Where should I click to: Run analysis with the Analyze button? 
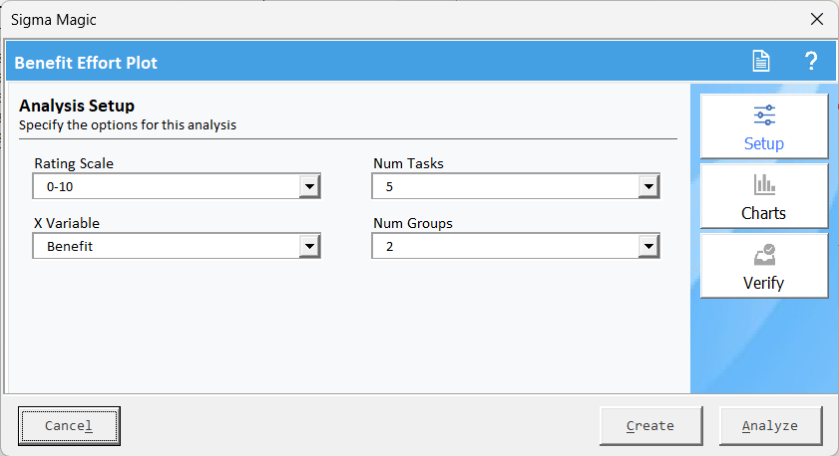[770, 425]
